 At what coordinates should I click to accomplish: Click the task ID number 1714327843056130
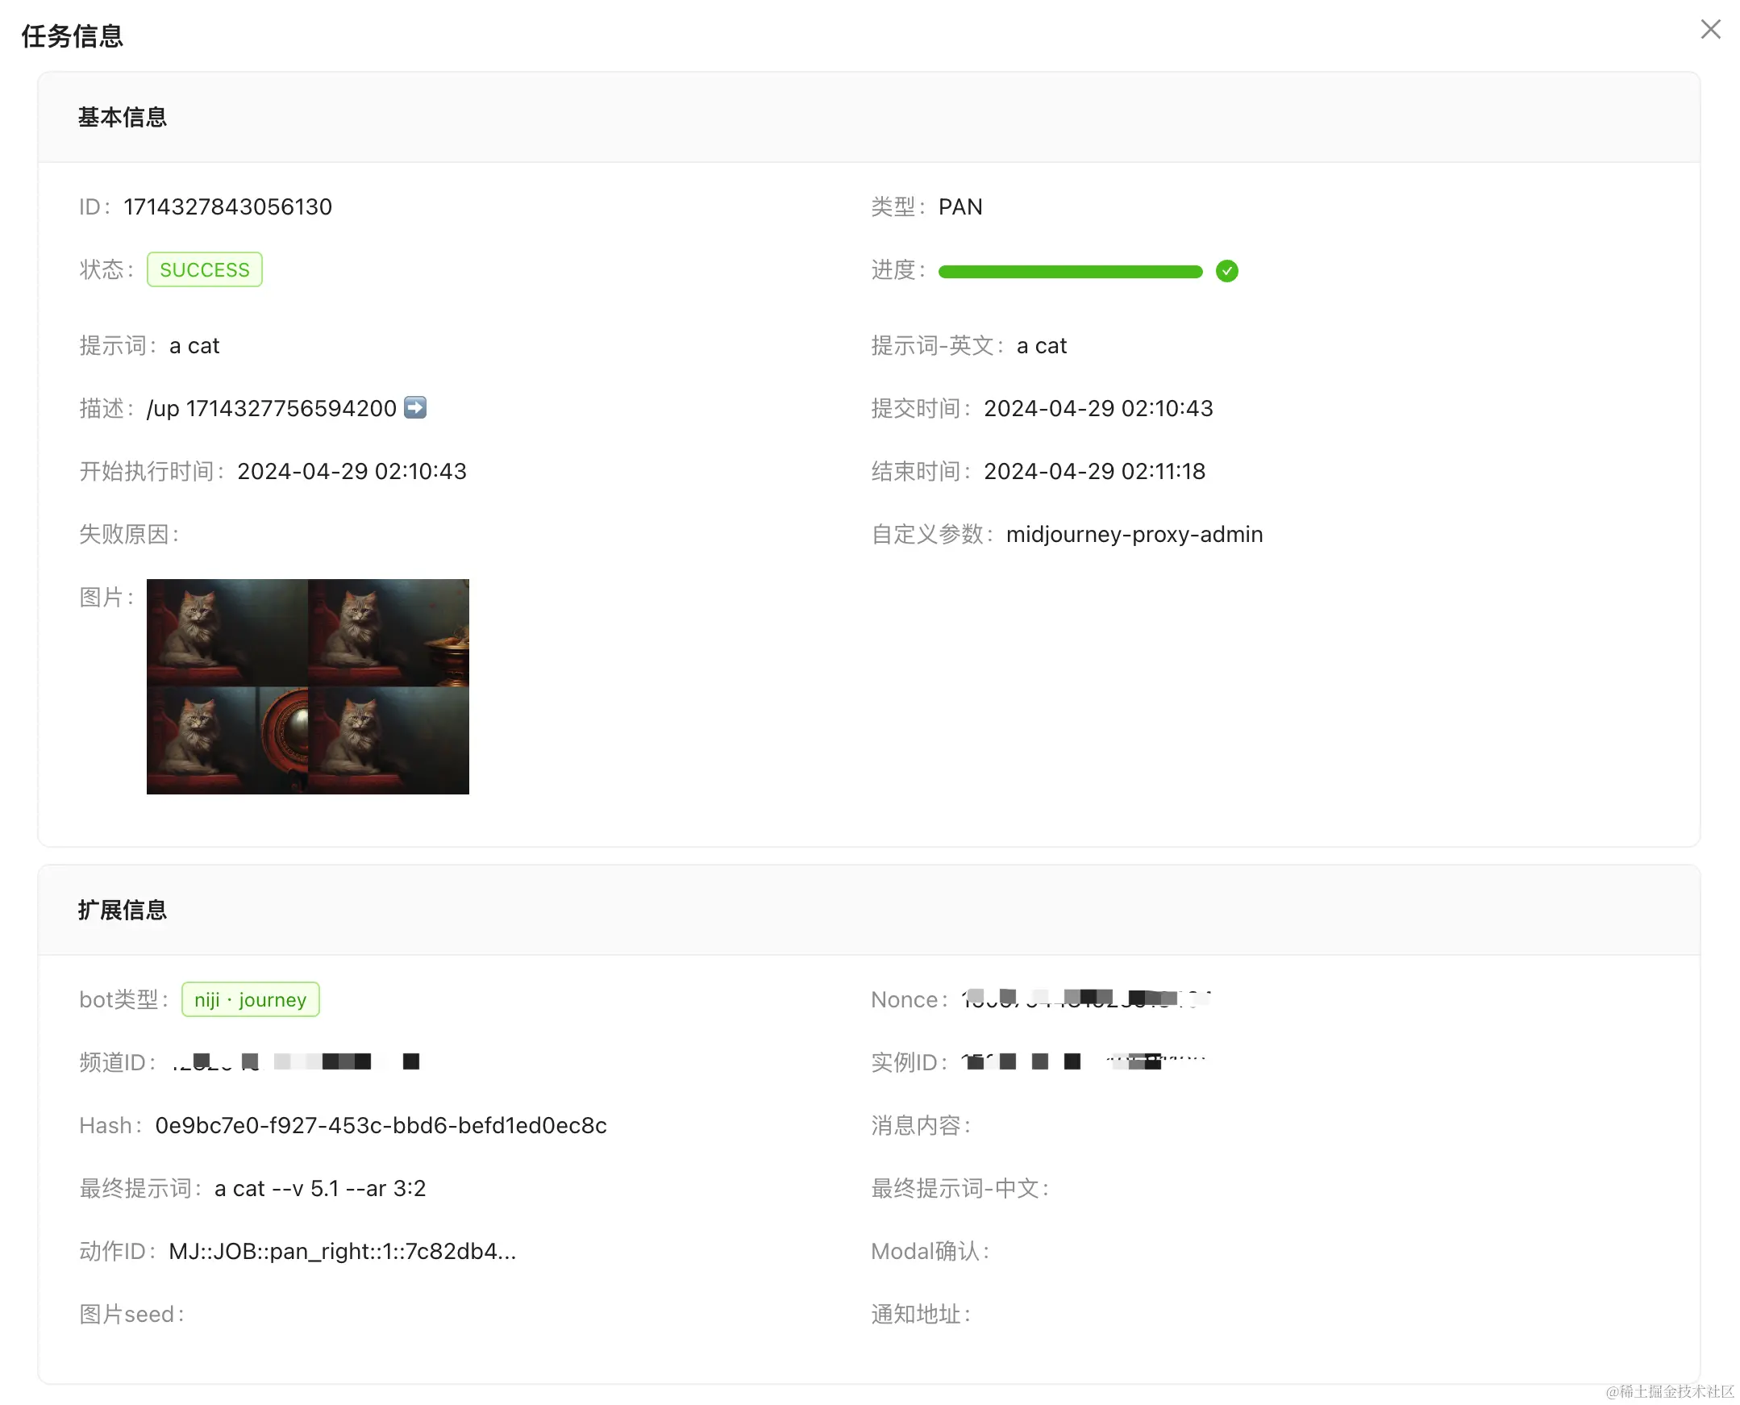tap(227, 207)
